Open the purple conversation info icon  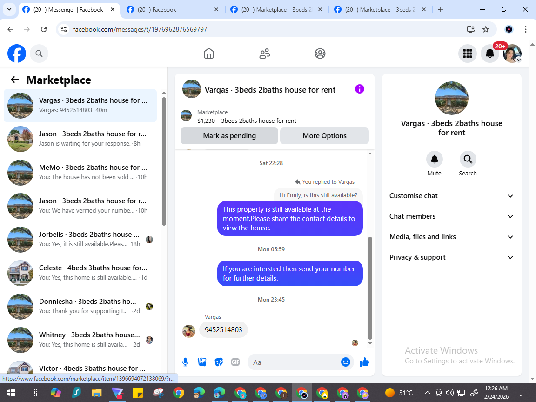359,89
